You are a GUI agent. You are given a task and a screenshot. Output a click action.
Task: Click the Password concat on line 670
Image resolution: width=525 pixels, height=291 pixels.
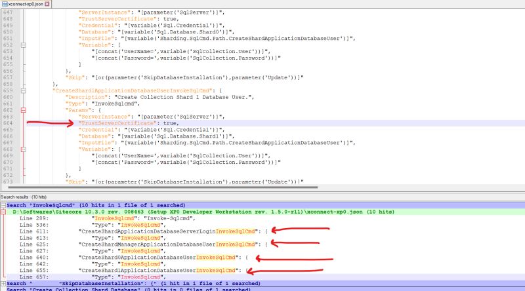pyautogui.click(x=186, y=163)
